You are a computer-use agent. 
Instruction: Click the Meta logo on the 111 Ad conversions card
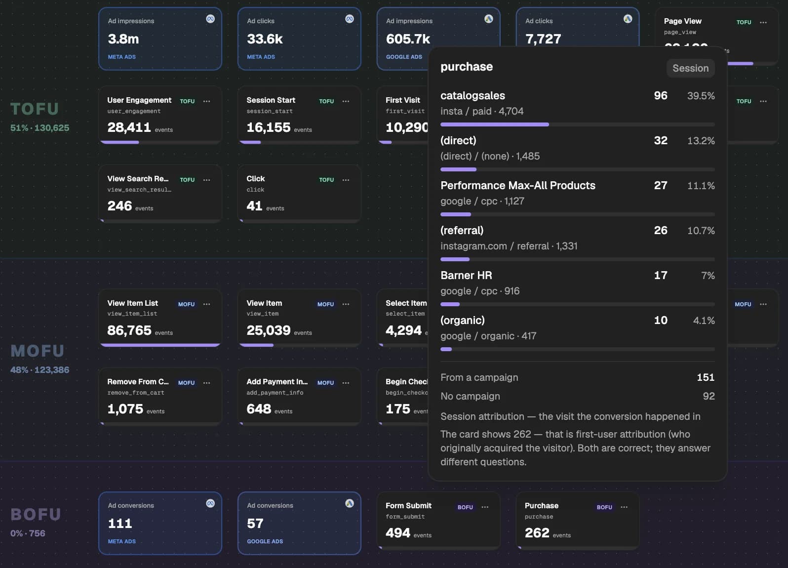210,503
